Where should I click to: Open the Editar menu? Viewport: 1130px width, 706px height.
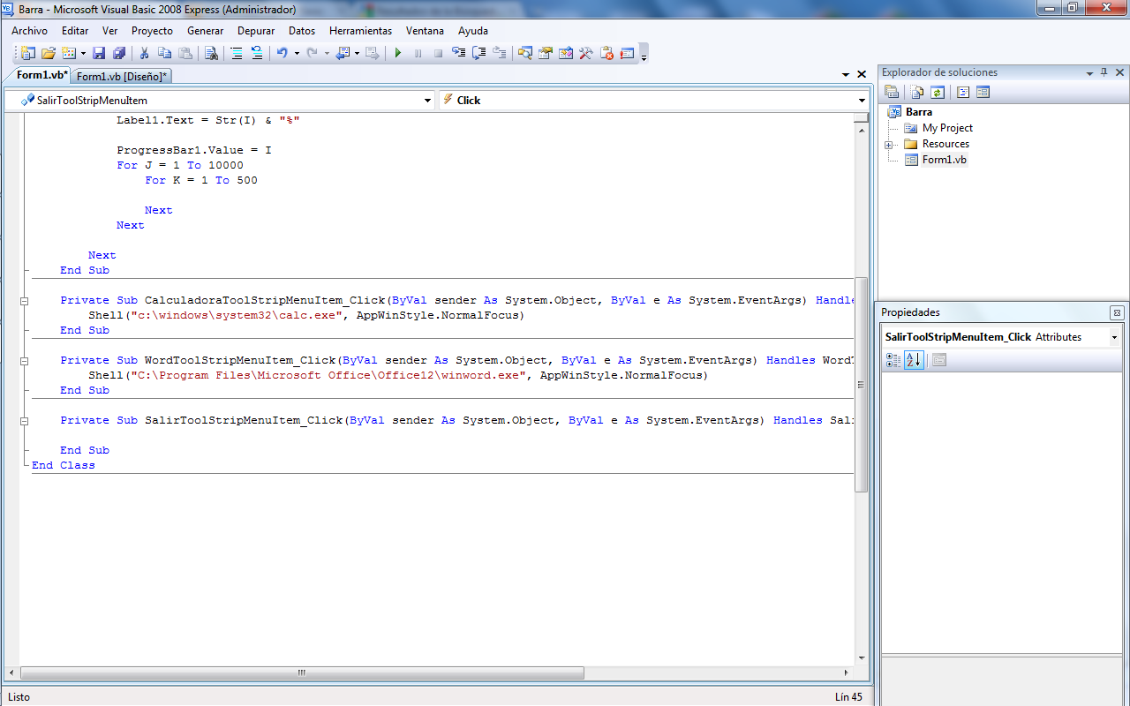pyautogui.click(x=75, y=30)
